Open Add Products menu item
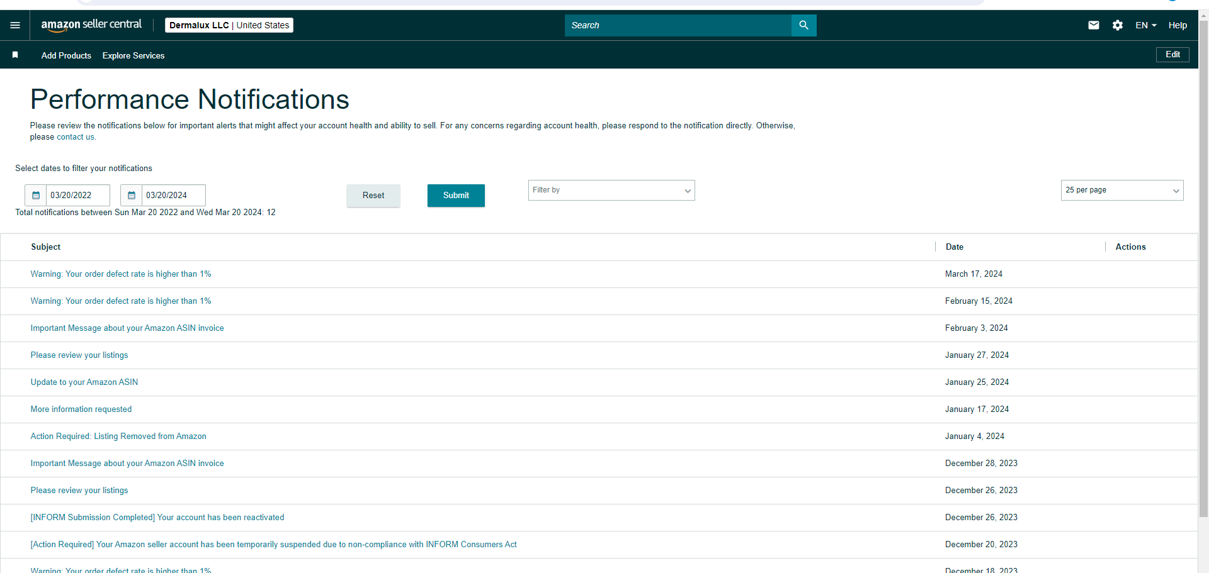Viewport: 1209px width, 573px height. coord(66,55)
